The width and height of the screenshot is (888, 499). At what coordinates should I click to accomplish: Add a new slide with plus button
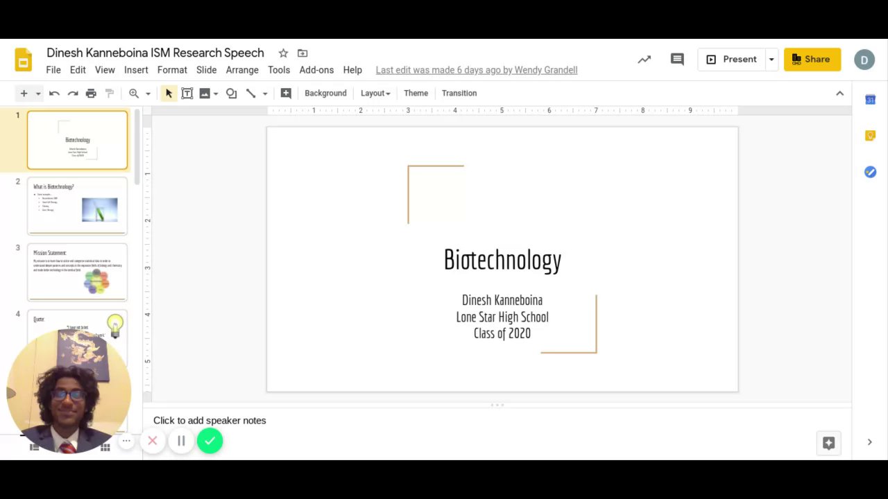click(24, 93)
